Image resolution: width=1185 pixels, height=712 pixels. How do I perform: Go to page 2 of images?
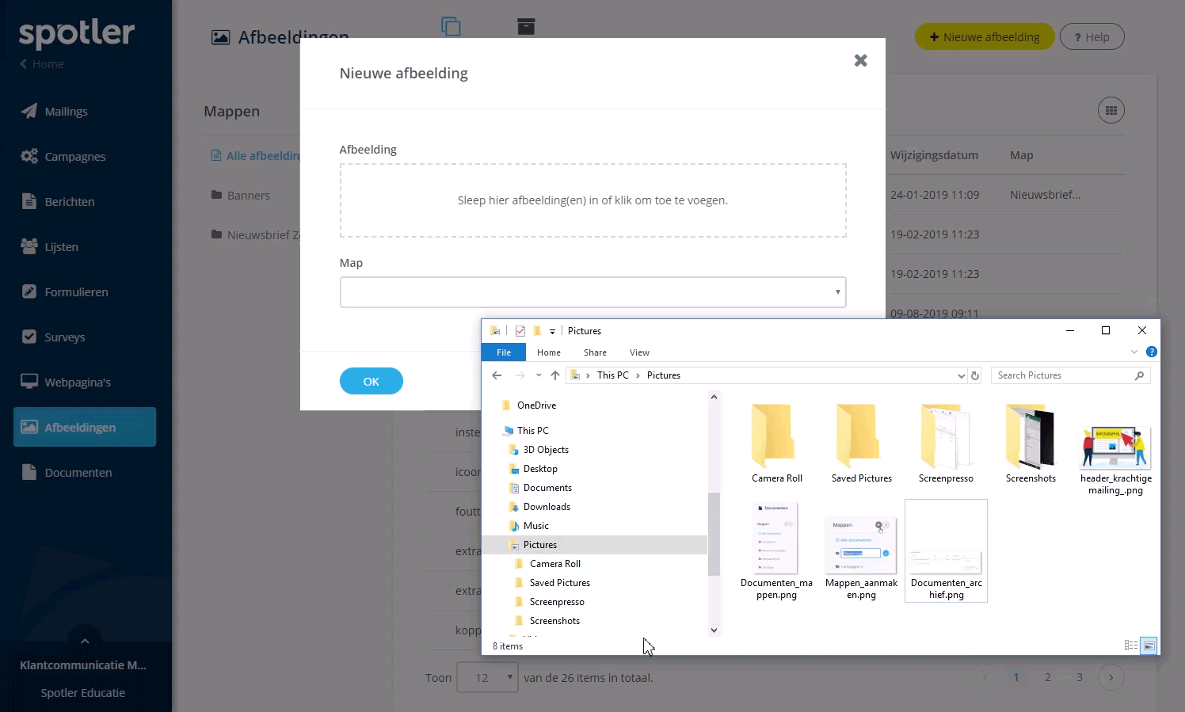pos(1047,677)
